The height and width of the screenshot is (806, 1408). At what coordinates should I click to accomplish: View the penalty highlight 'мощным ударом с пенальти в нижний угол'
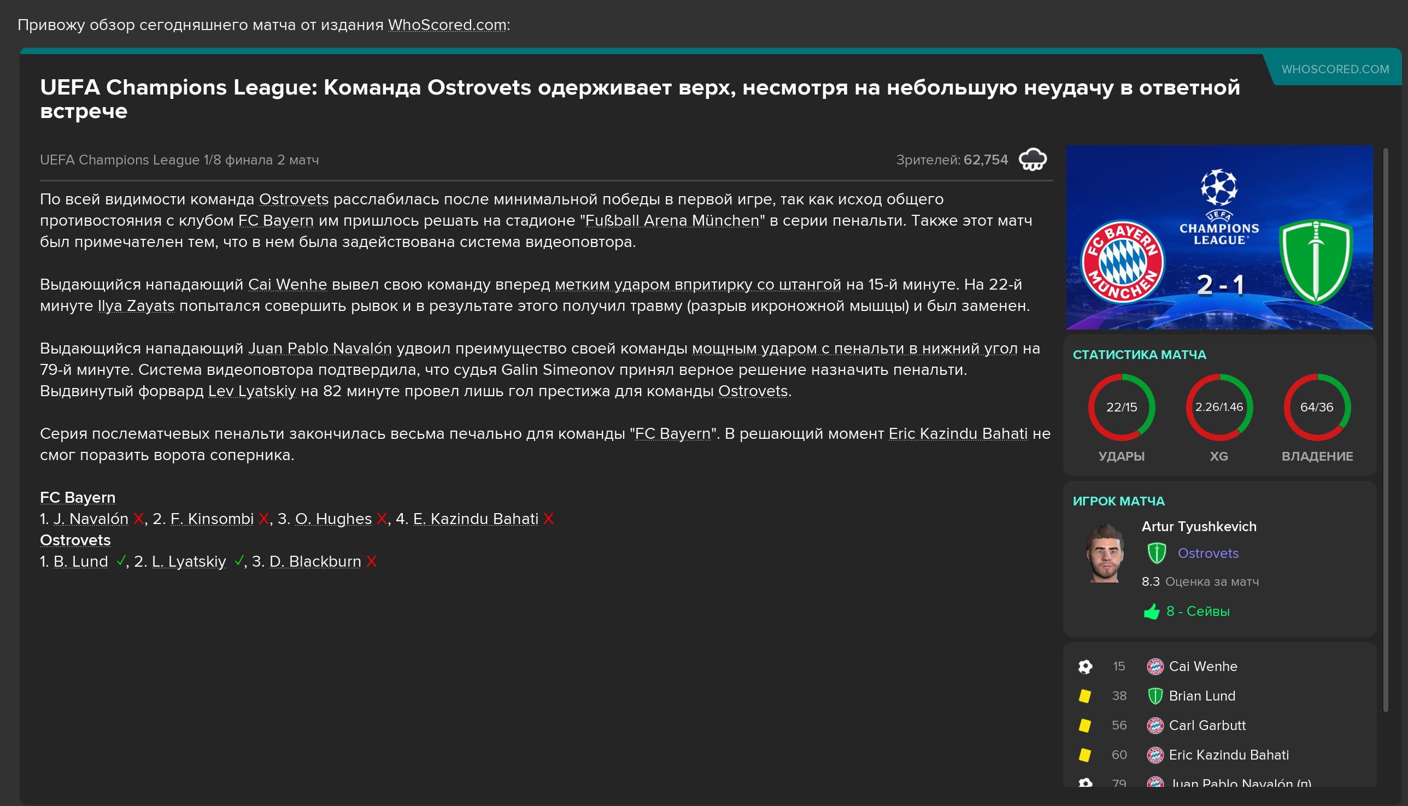click(x=854, y=348)
